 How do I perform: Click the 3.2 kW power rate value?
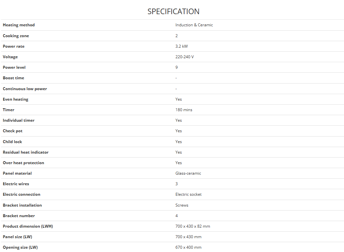click(x=182, y=46)
